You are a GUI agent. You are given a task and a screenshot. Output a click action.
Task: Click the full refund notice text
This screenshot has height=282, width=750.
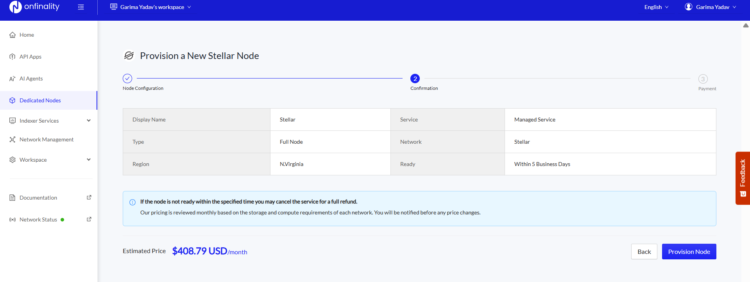pos(249,202)
